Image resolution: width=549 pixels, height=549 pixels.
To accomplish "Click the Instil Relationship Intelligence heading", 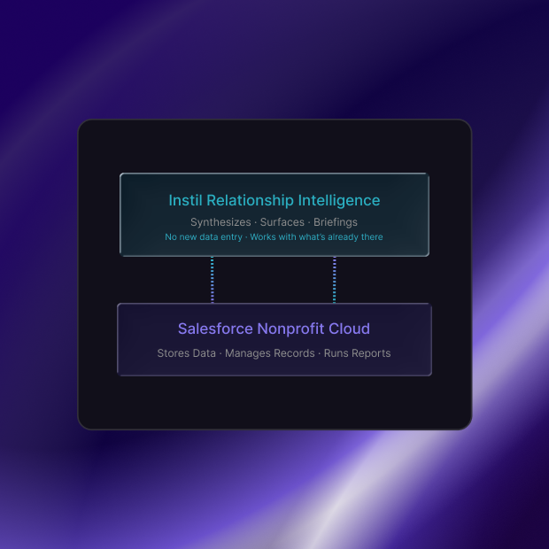I will (274, 201).
